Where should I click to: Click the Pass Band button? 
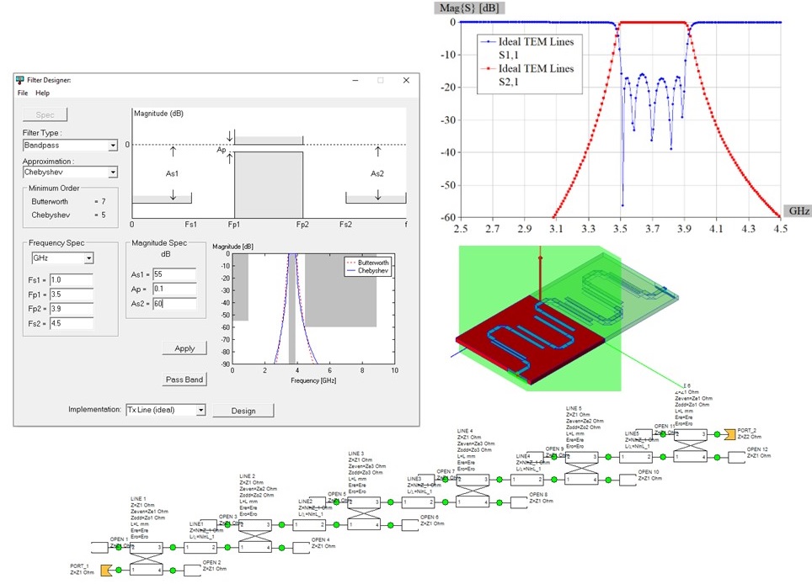[184, 380]
